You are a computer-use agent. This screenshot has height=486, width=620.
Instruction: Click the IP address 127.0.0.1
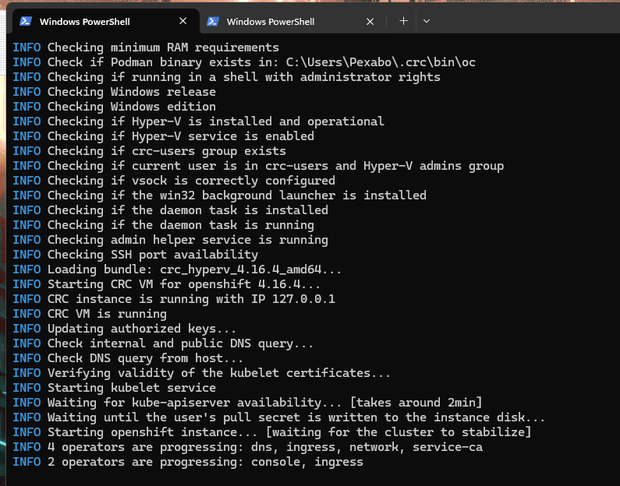pos(303,299)
